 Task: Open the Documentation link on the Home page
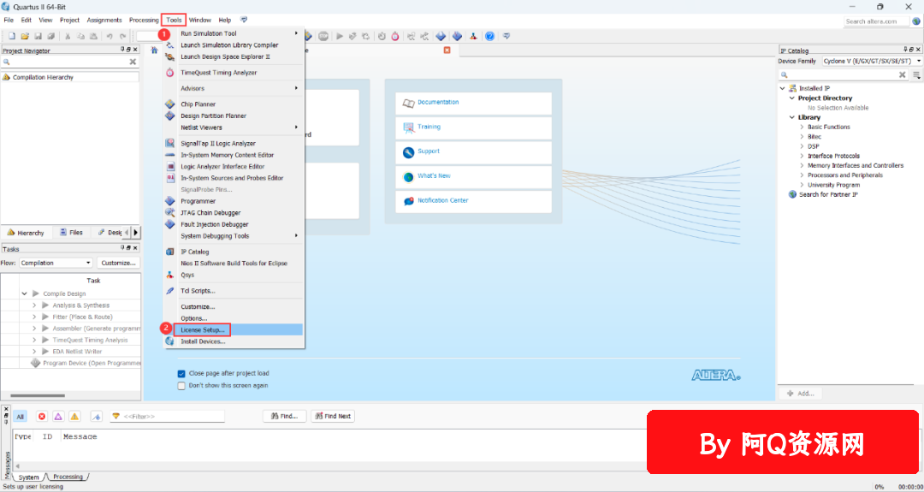point(438,103)
